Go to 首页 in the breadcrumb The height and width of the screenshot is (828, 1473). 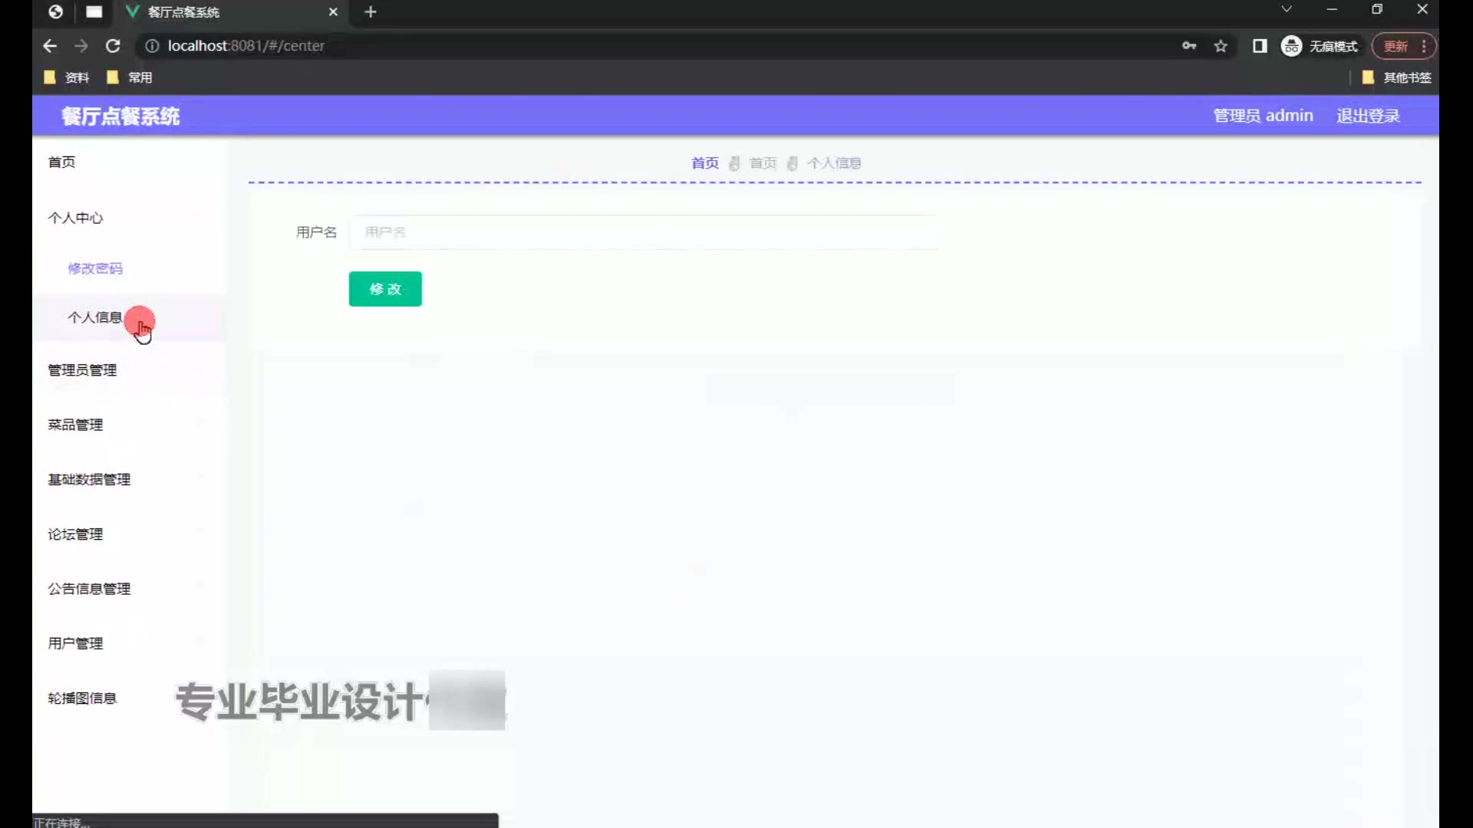(704, 163)
